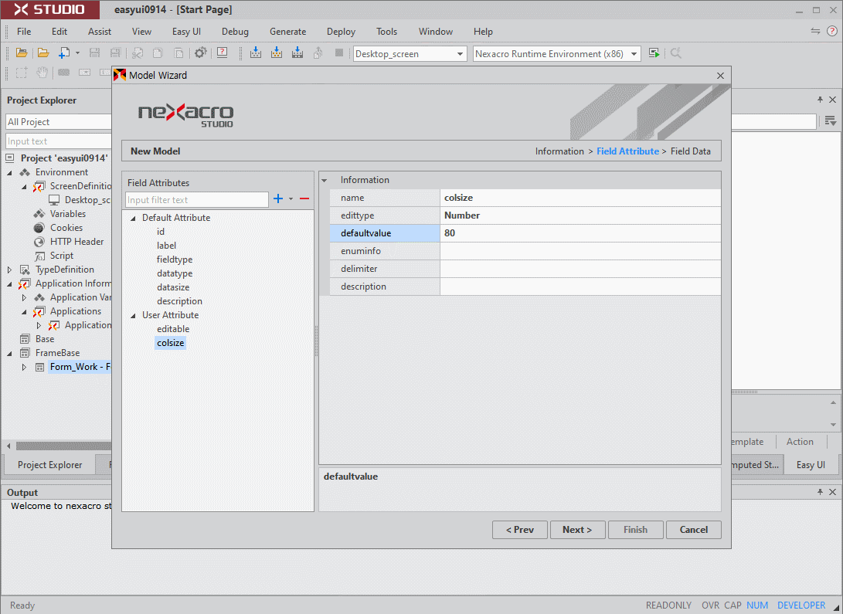This screenshot has width=843, height=614.
Task: Click the red minus remove attribute icon
Action: [x=304, y=199]
